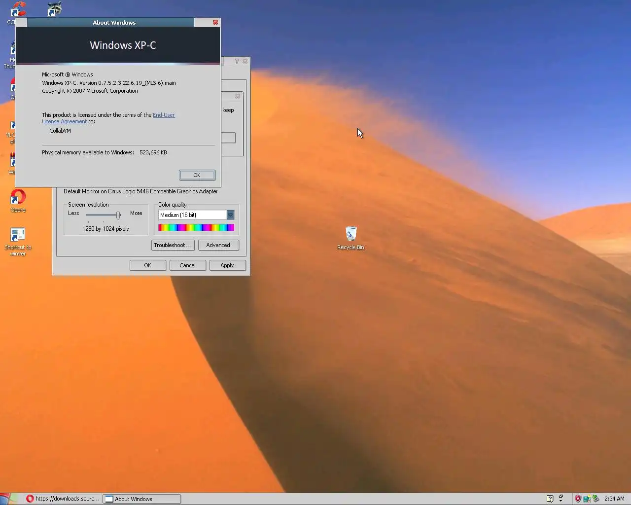Click OK in the About Windows dialog
Viewport: 631px width, 505px height.
click(x=197, y=175)
